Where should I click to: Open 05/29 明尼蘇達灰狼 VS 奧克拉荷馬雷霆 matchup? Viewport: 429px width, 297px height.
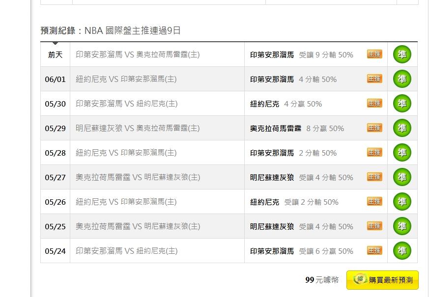click(138, 128)
